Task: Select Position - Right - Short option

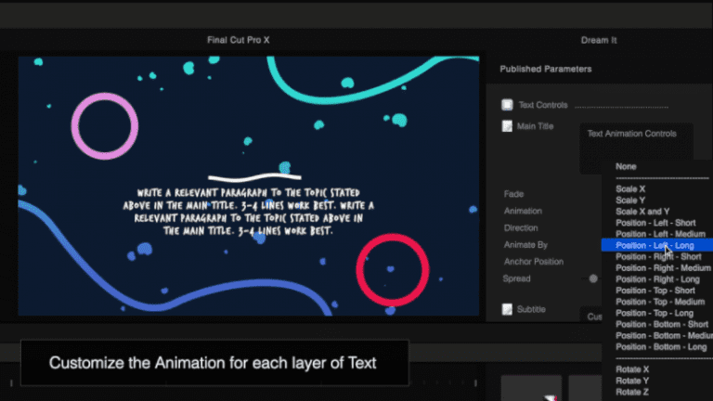Action: coord(658,256)
